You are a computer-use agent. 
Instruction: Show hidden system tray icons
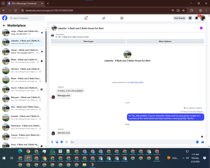coord(183,158)
